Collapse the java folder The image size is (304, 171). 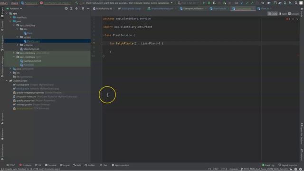click(x=10, y=21)
